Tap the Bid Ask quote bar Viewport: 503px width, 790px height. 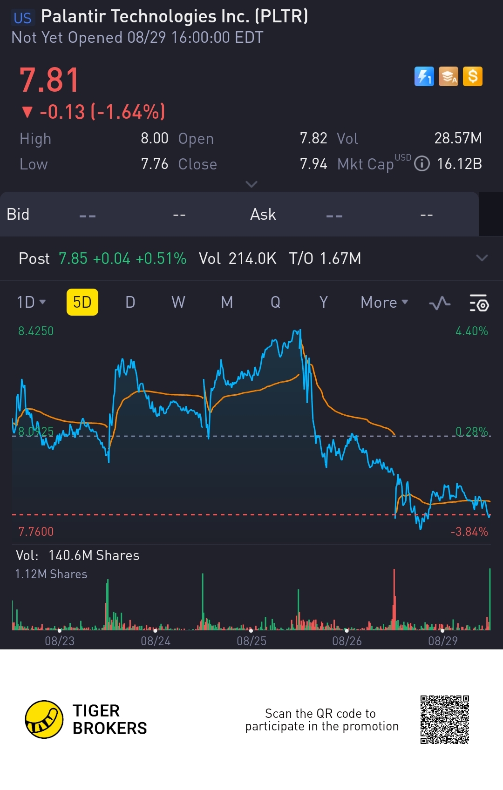(x=238, y=215)
